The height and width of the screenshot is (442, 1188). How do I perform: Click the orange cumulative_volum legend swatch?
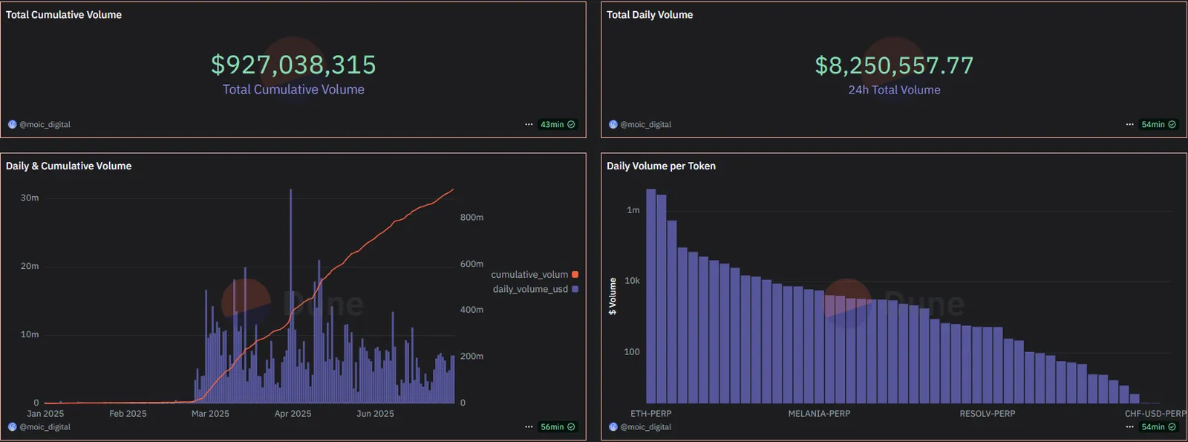(575, 275)
